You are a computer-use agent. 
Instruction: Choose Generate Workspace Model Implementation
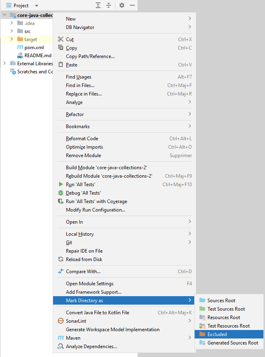(124, 329)
